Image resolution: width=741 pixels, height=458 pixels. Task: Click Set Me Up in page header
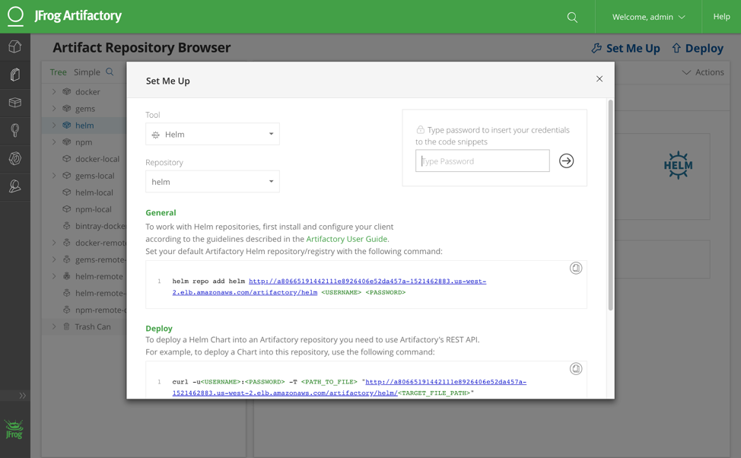pyautogui.click(x=625, y=48)
